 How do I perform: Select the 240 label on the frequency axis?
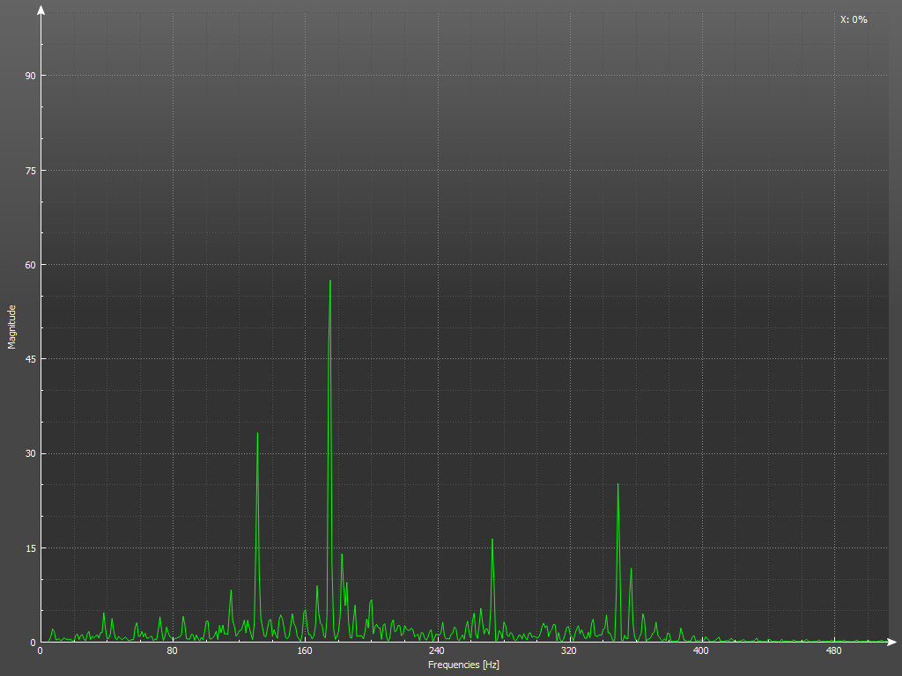[437, 652]
